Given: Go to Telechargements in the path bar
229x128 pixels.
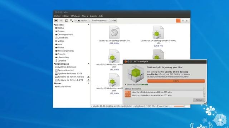Looking at the screenshot, I should click(x=99, y=21).
